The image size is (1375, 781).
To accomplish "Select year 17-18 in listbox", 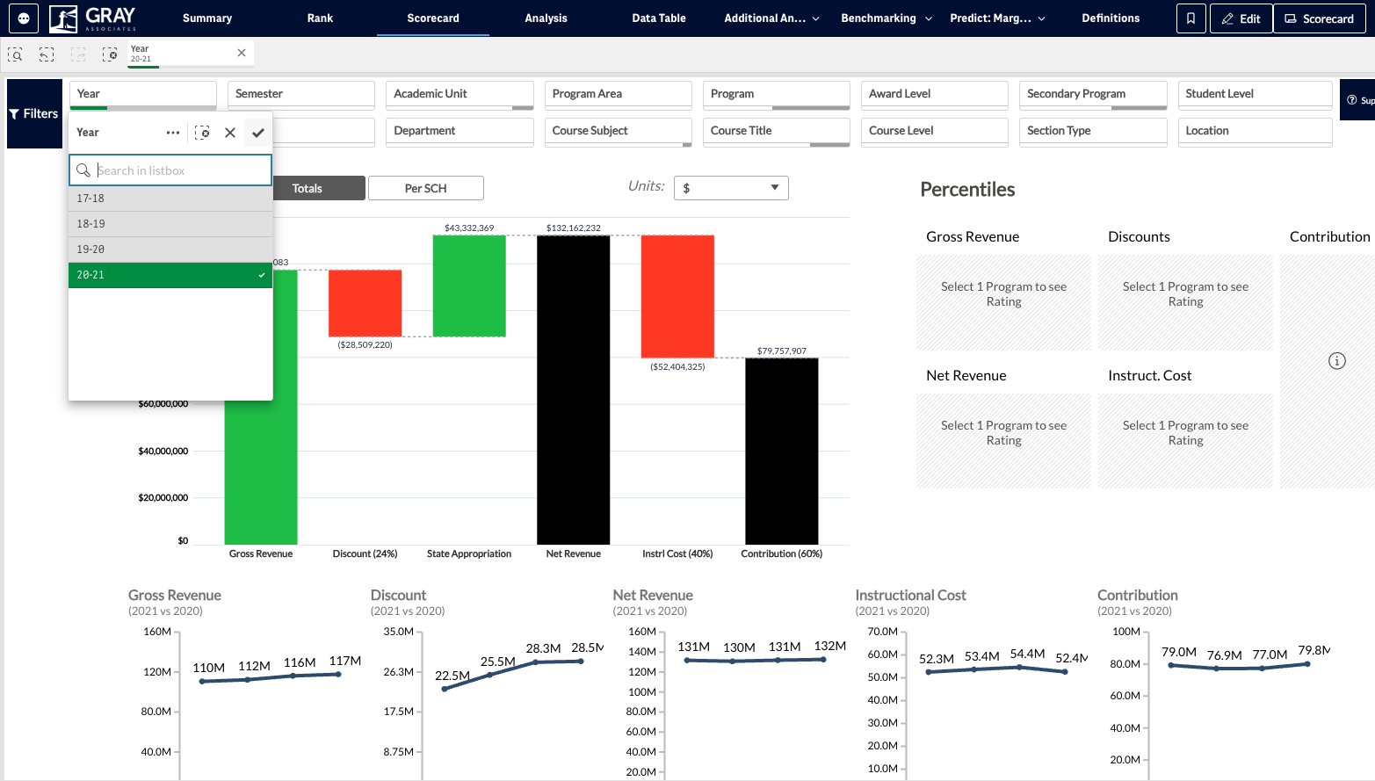I will 170,199.
